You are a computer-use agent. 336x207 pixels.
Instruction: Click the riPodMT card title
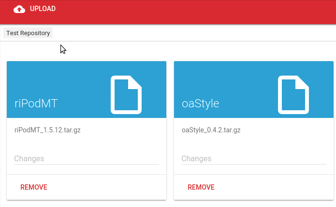36,103
